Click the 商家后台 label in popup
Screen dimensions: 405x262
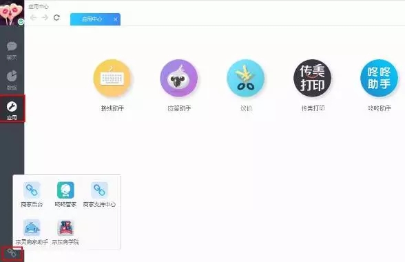[x=32, y=204]
